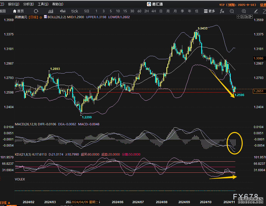
Task: Click the 1.2893 peak price label
Action: [x=55, y=69]
